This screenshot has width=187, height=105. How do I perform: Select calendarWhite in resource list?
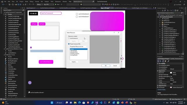(x=74, y=52)
